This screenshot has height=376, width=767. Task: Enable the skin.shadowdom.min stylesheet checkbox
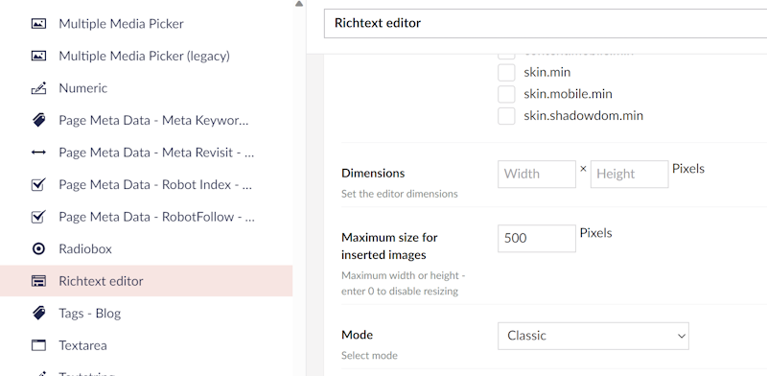click(x=506, y=116)
